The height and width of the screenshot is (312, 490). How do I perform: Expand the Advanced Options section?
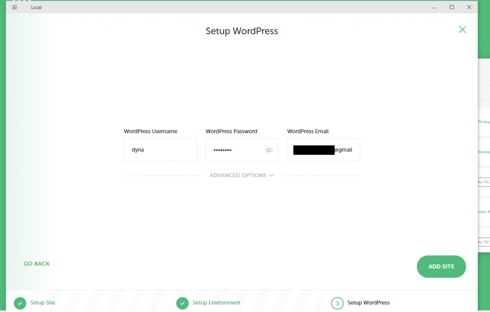coord(242,175)
